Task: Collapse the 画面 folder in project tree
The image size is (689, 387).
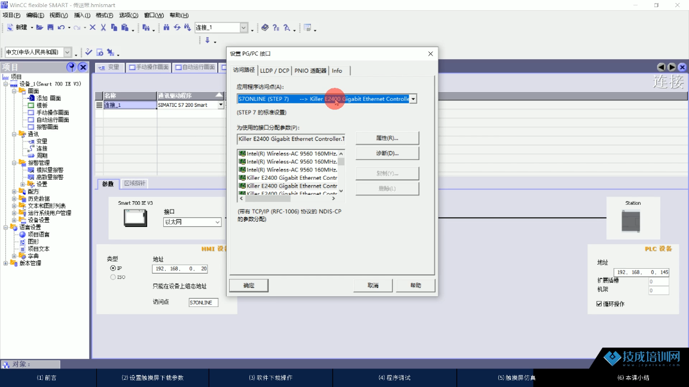Action: (14, 91)
